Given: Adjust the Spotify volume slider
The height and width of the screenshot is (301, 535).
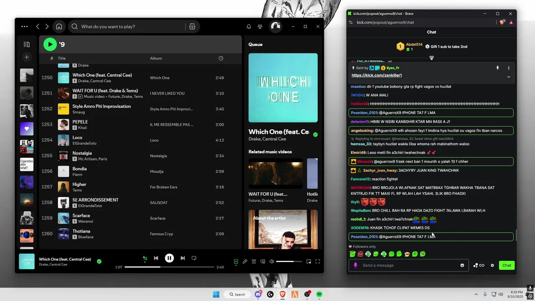Looking at the screenshot, I should [289, 262].
